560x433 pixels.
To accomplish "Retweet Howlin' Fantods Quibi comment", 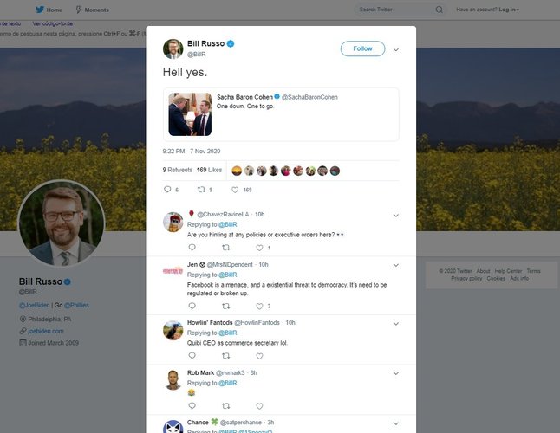I will pos(225,356).
